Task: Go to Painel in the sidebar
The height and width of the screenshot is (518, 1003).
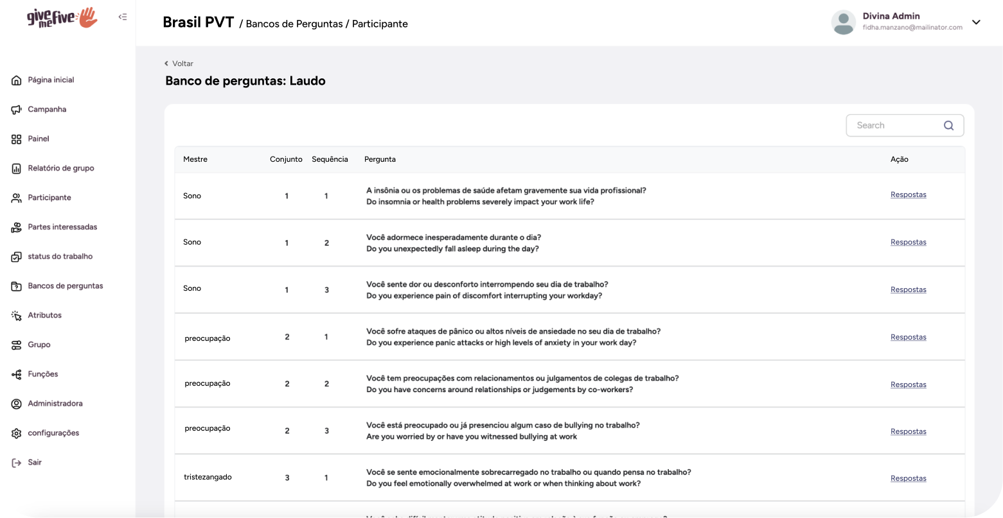Action: coord(39,139)
